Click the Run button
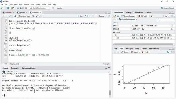The width and height of the screenshot is (176, 99). click(x=80, y=16)
